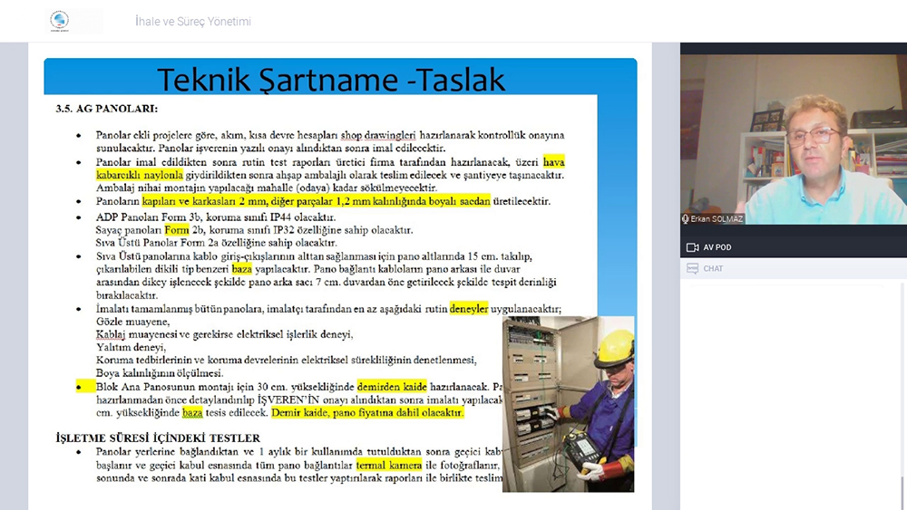Click the underlined phrase 'shop drawingleri'

tap(378, 135)
